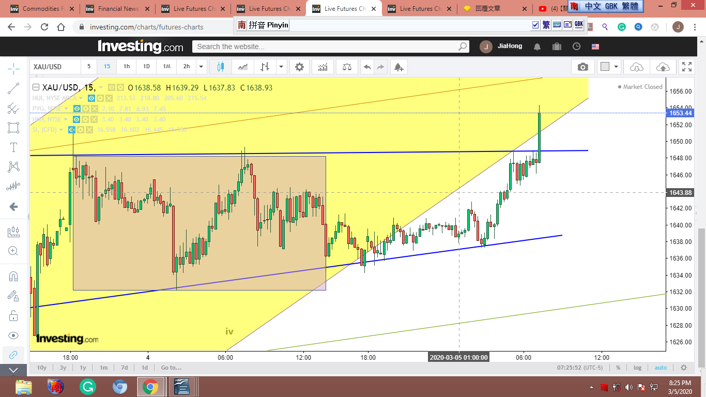Open chart properties gear icon
The width and height of the screenshot is (706, 397).
pyautogui.click(x=299, y=67)
